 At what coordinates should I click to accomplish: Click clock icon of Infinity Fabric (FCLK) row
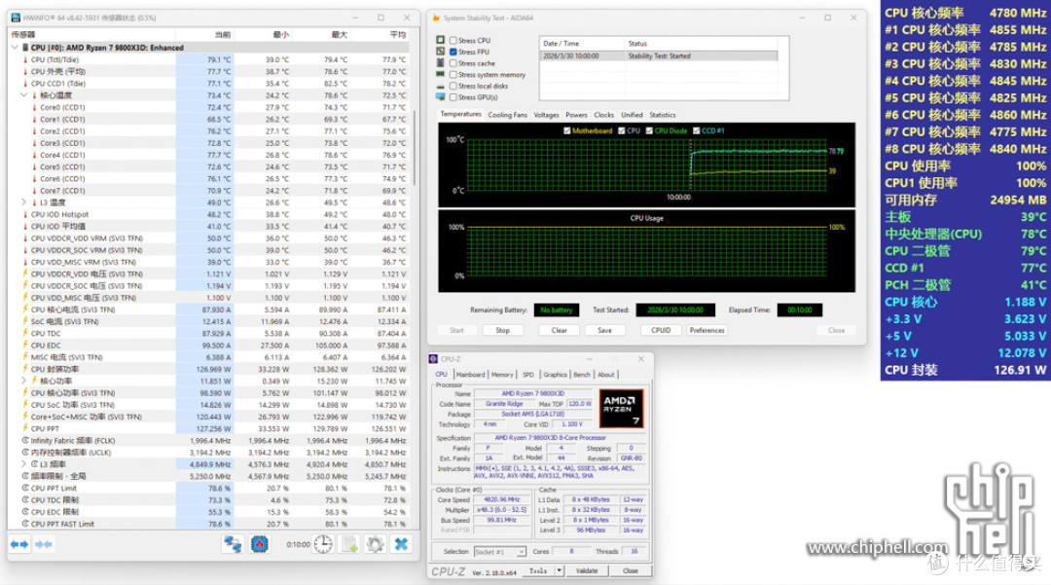pyautogui.click(x=25, y=440)
